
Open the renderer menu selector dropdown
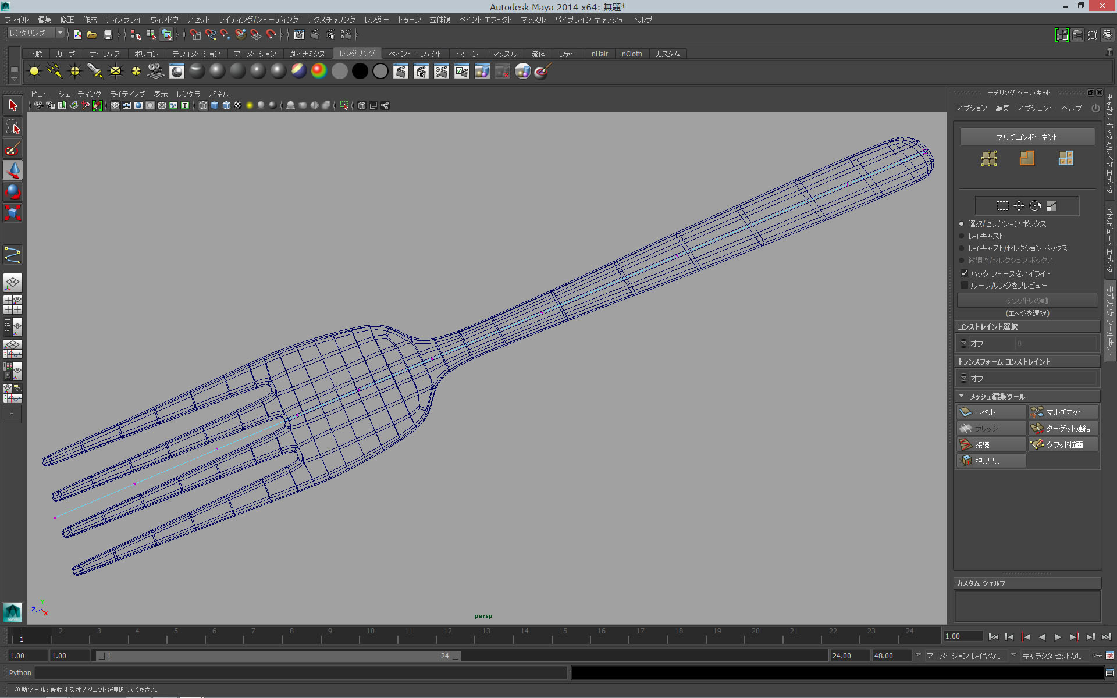coord(59,33)
